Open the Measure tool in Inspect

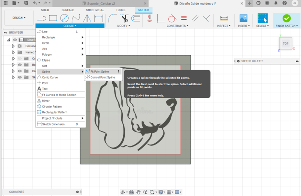pos(224,18)
